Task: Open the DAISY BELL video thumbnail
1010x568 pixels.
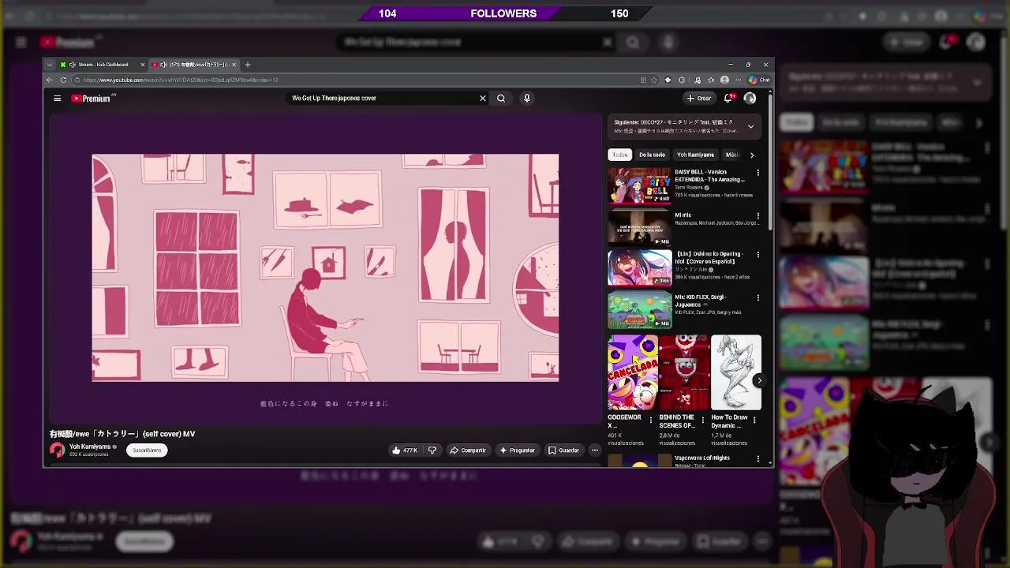Action: [x=639, y=186]
